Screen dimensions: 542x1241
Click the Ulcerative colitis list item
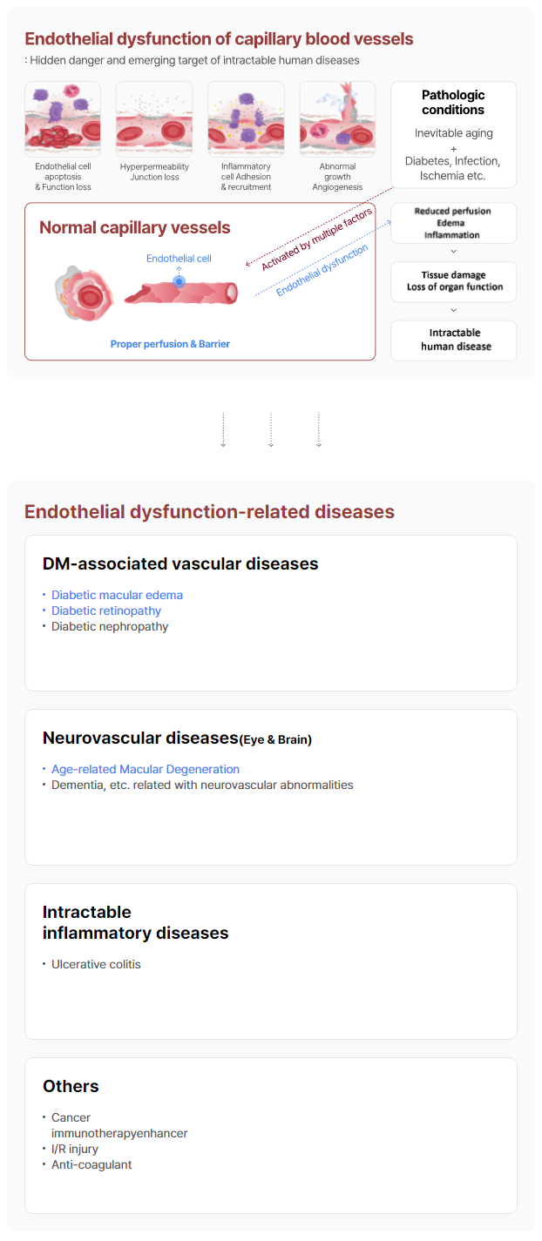pos(96,964)
